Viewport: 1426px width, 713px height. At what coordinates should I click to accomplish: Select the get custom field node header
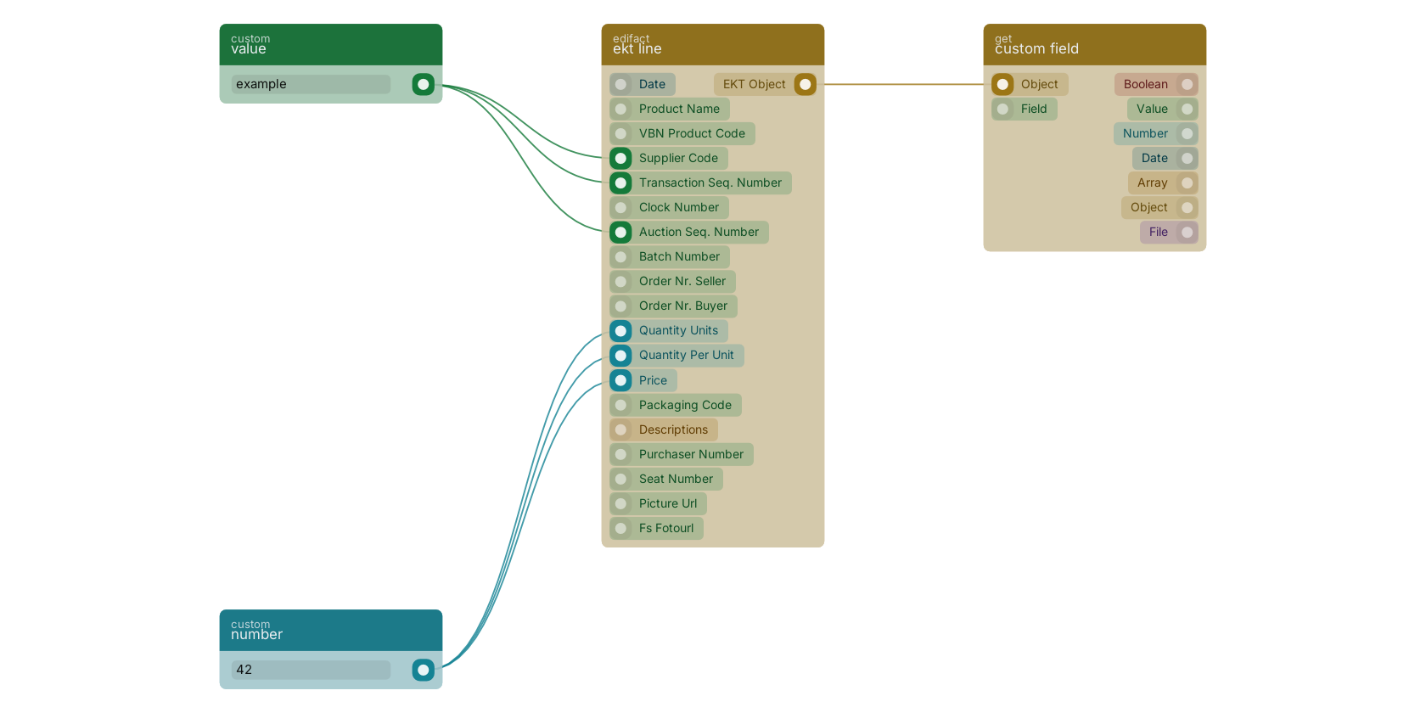pos(1095,44)
